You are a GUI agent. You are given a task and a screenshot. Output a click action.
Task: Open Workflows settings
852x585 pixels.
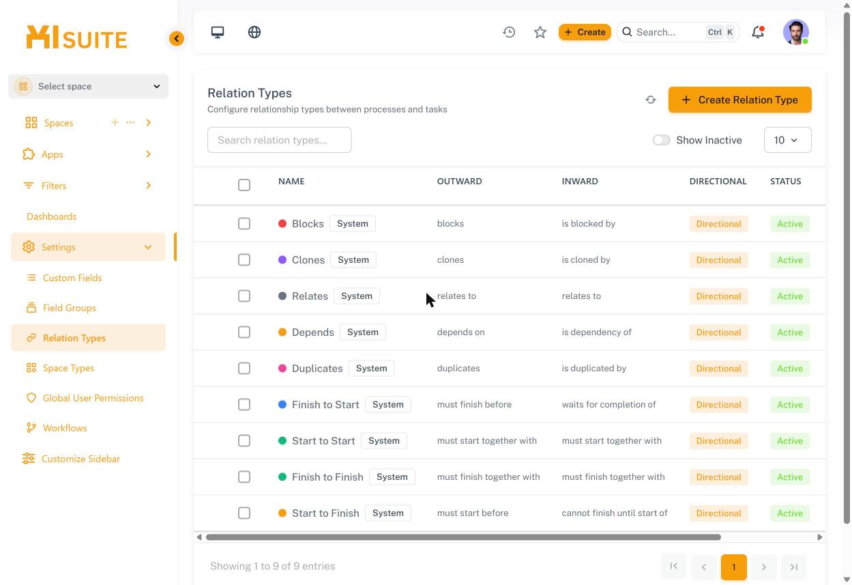[x=64, y=428]
